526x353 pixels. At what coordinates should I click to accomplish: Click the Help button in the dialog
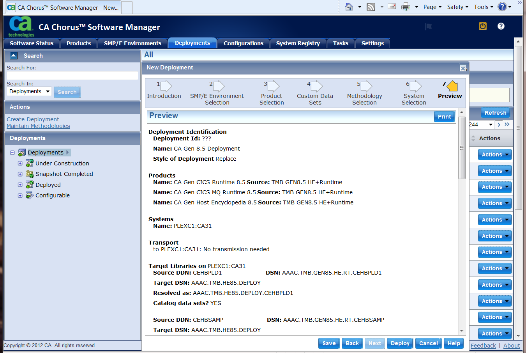coord(454,343)
